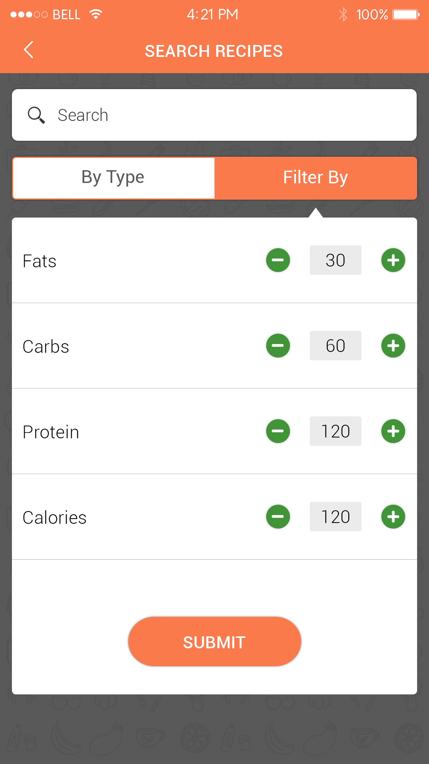Decrease Carbs value with minus icon

[x=278, y=346]
